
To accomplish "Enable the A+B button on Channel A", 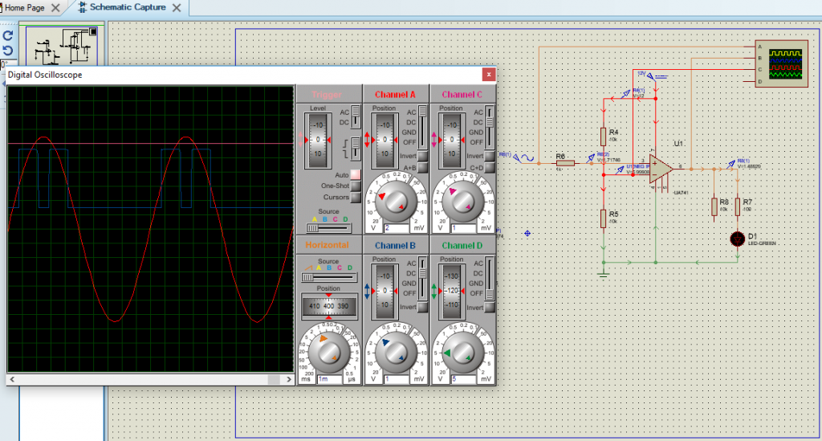I will click(422, 167).
